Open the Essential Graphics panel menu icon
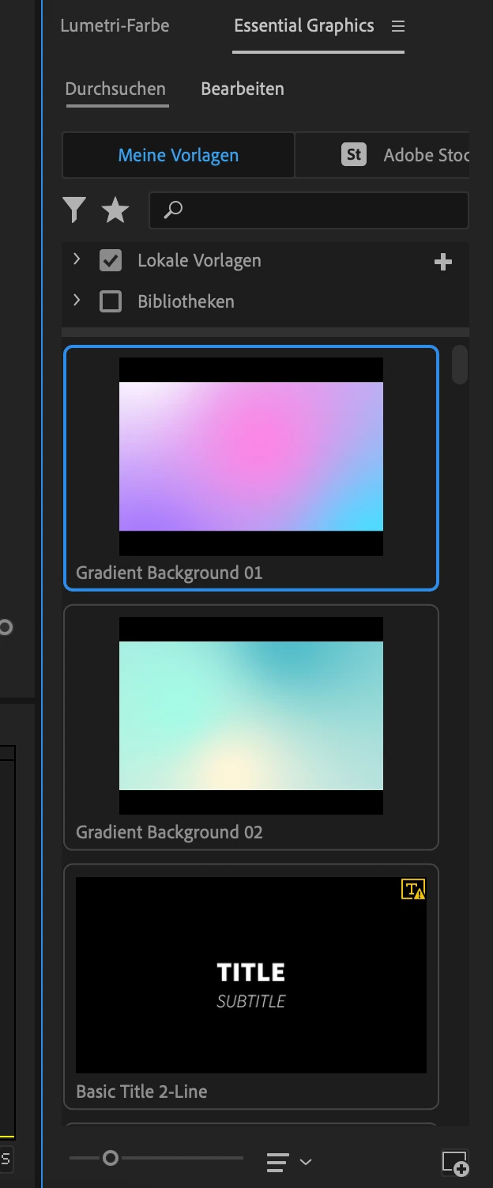This screenshot has width=493, height=1188. point(398,26)
